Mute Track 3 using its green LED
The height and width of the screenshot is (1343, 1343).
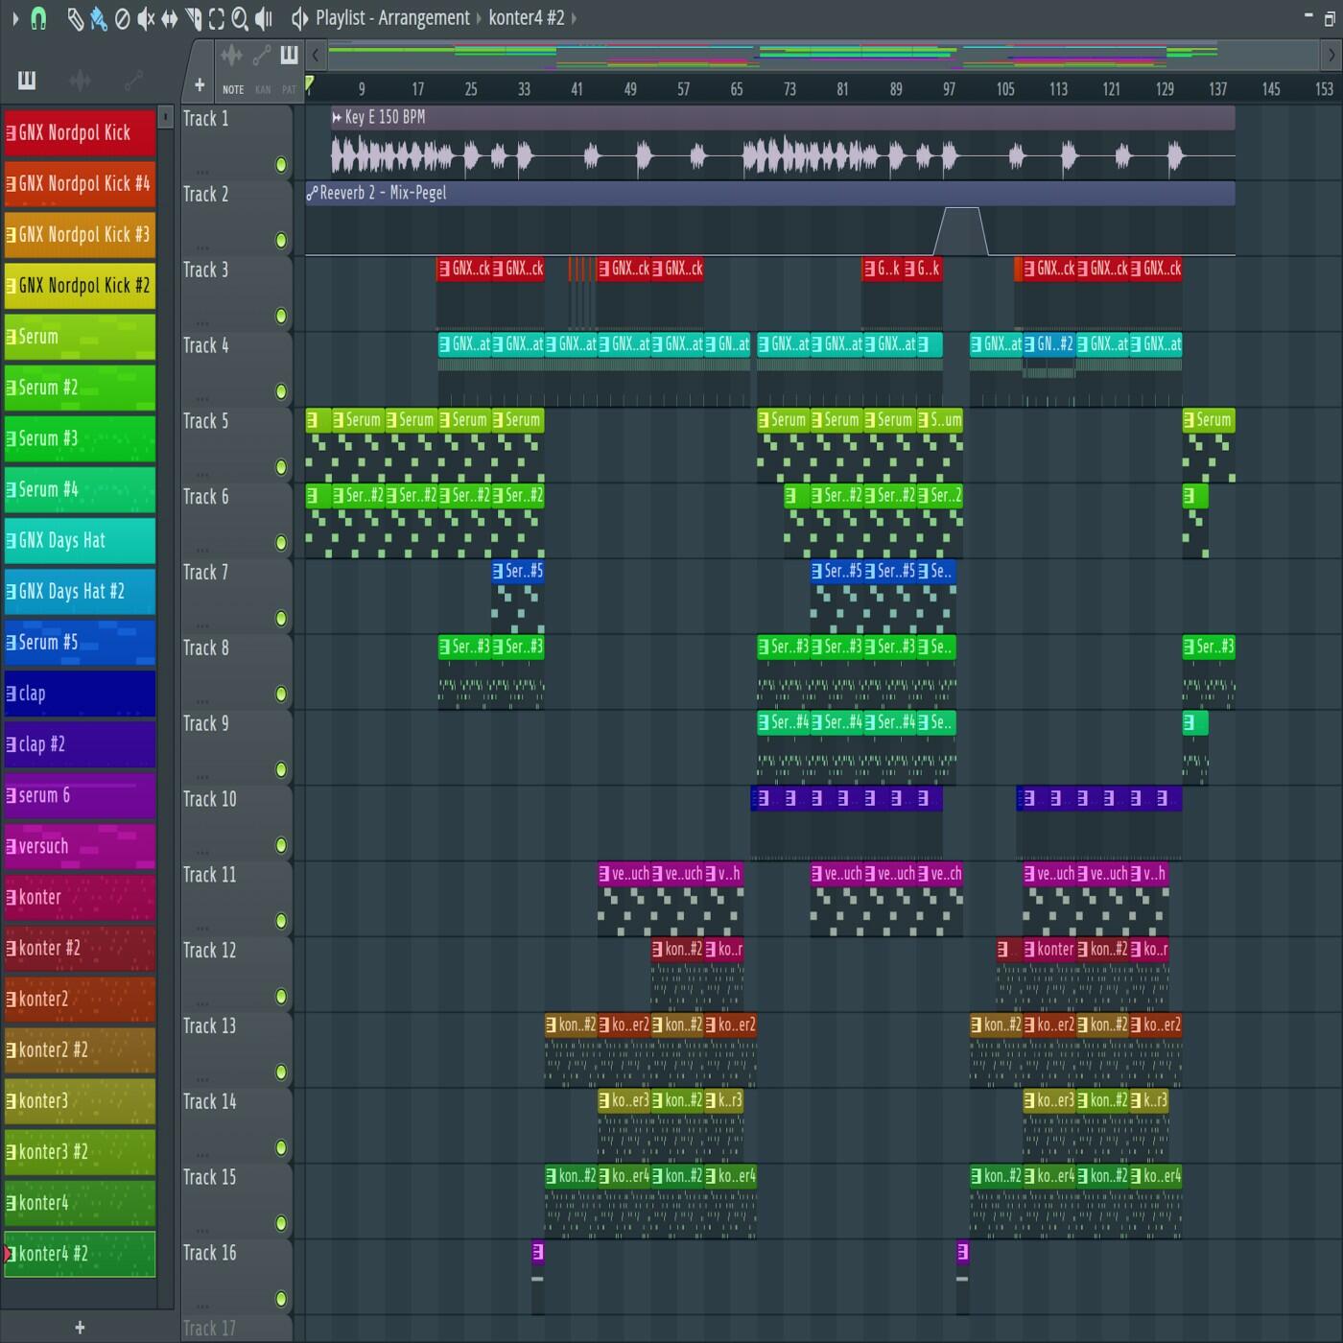pyautogui.click(x=281, y=316)
